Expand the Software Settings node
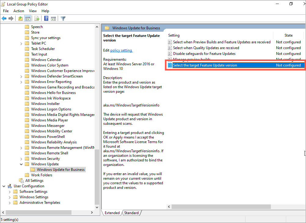 click(x=9, y=192)
